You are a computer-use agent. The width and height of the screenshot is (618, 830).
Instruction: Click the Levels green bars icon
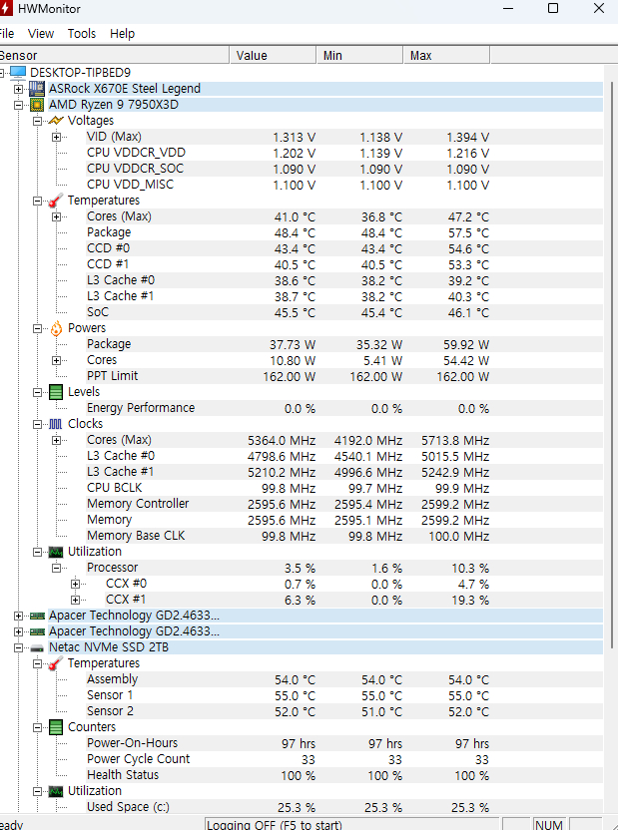56,392
